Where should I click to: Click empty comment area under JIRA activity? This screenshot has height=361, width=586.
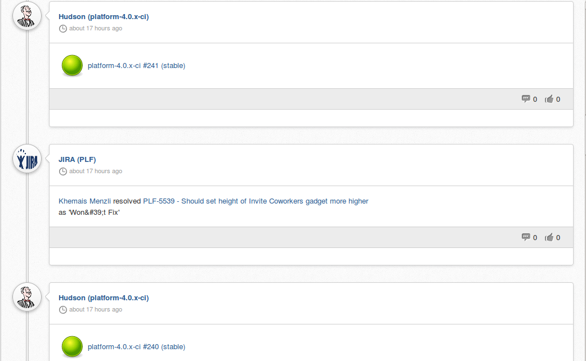coord(311,256)
